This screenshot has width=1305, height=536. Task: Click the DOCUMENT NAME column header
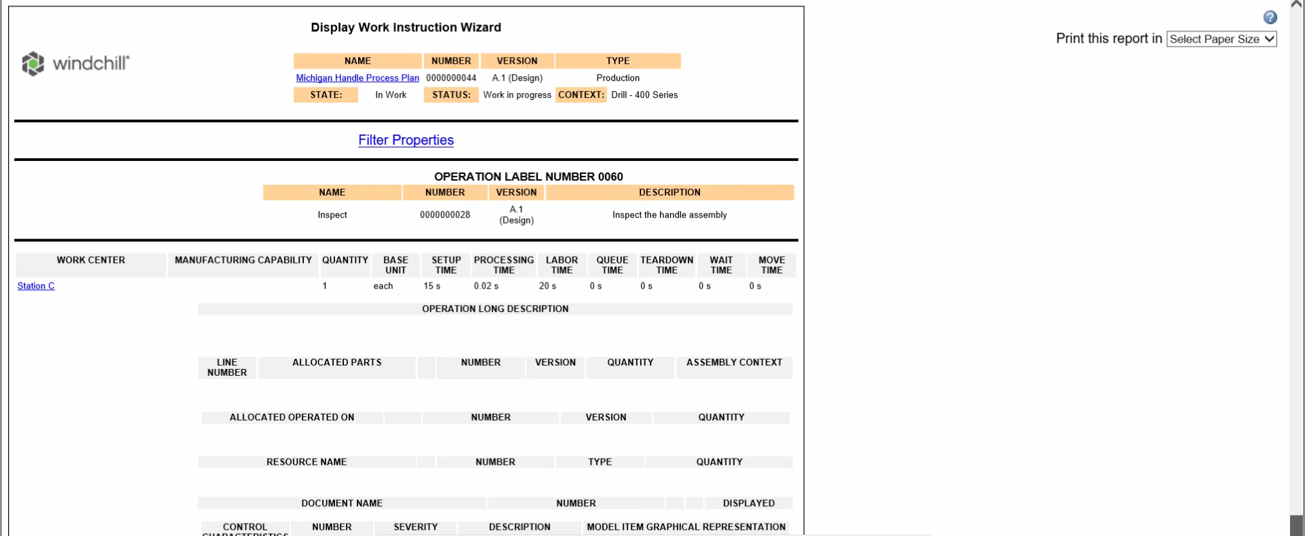coord(342,503)
